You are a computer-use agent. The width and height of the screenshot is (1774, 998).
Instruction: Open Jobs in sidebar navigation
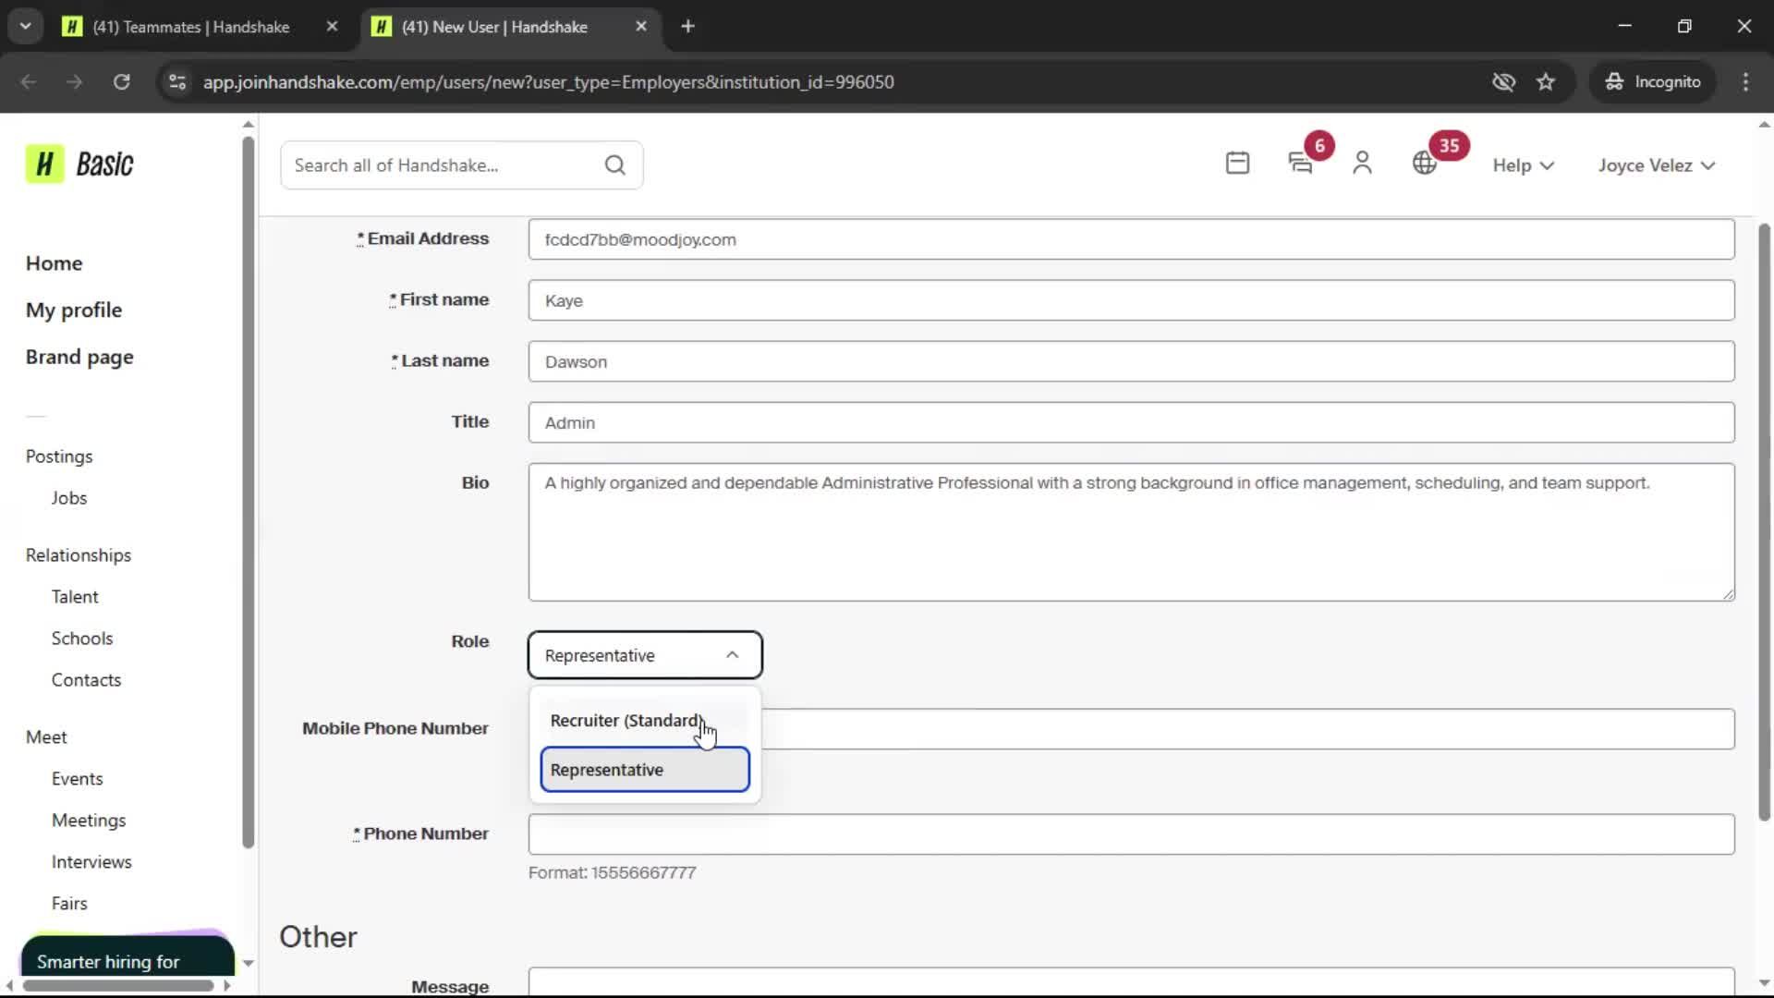(x=69, y=498)
